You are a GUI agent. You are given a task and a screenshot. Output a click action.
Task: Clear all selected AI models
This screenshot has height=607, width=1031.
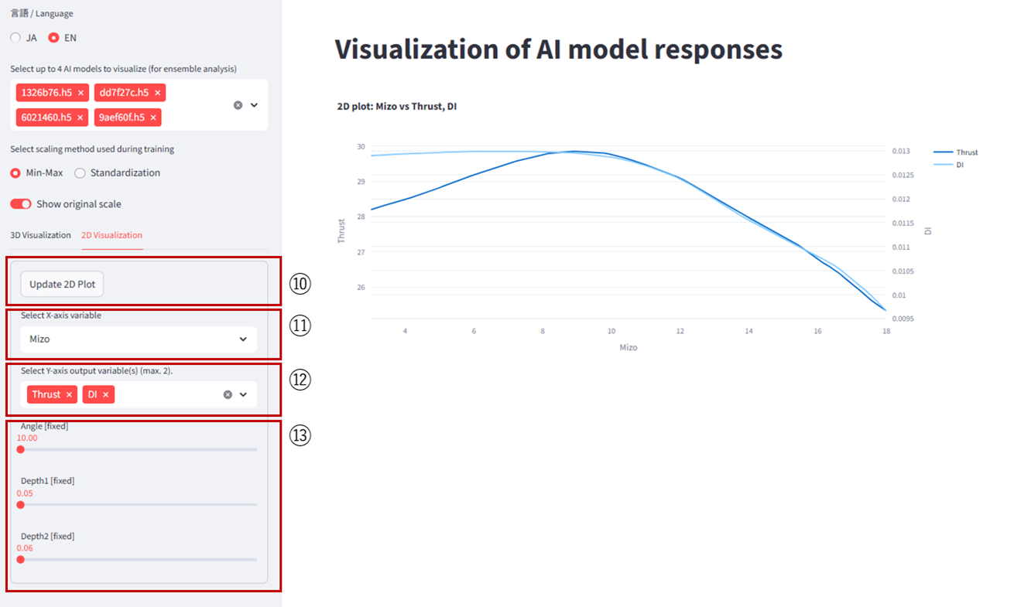pos(238,105)
